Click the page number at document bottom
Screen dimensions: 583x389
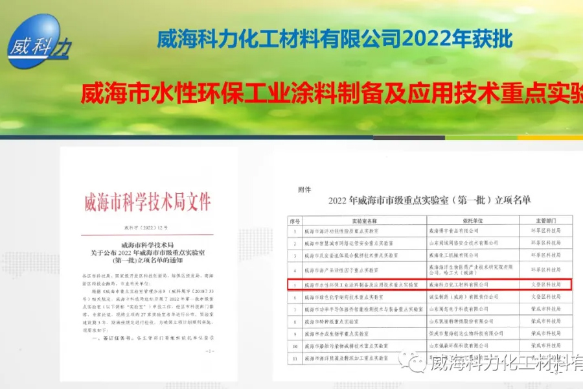211,350
